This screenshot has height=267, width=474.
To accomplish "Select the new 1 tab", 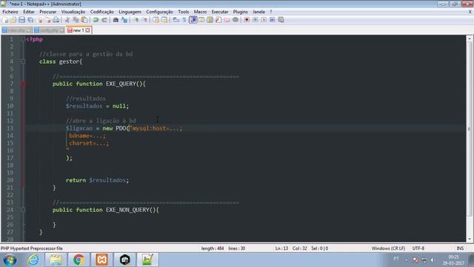I will click(x=78, y=30).
